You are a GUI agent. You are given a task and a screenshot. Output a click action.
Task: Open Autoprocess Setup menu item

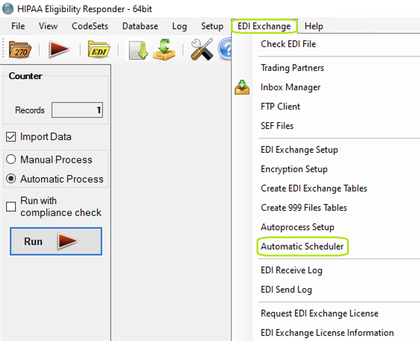click(297, 227)
